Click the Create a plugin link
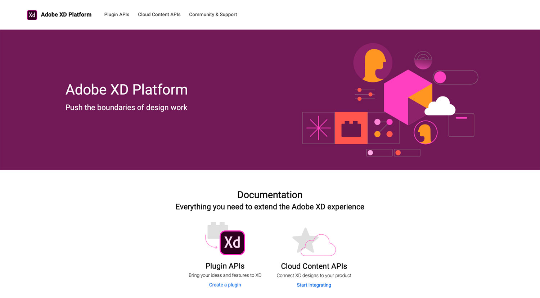Viewport: 540px width, 298px height. (225, 284)
